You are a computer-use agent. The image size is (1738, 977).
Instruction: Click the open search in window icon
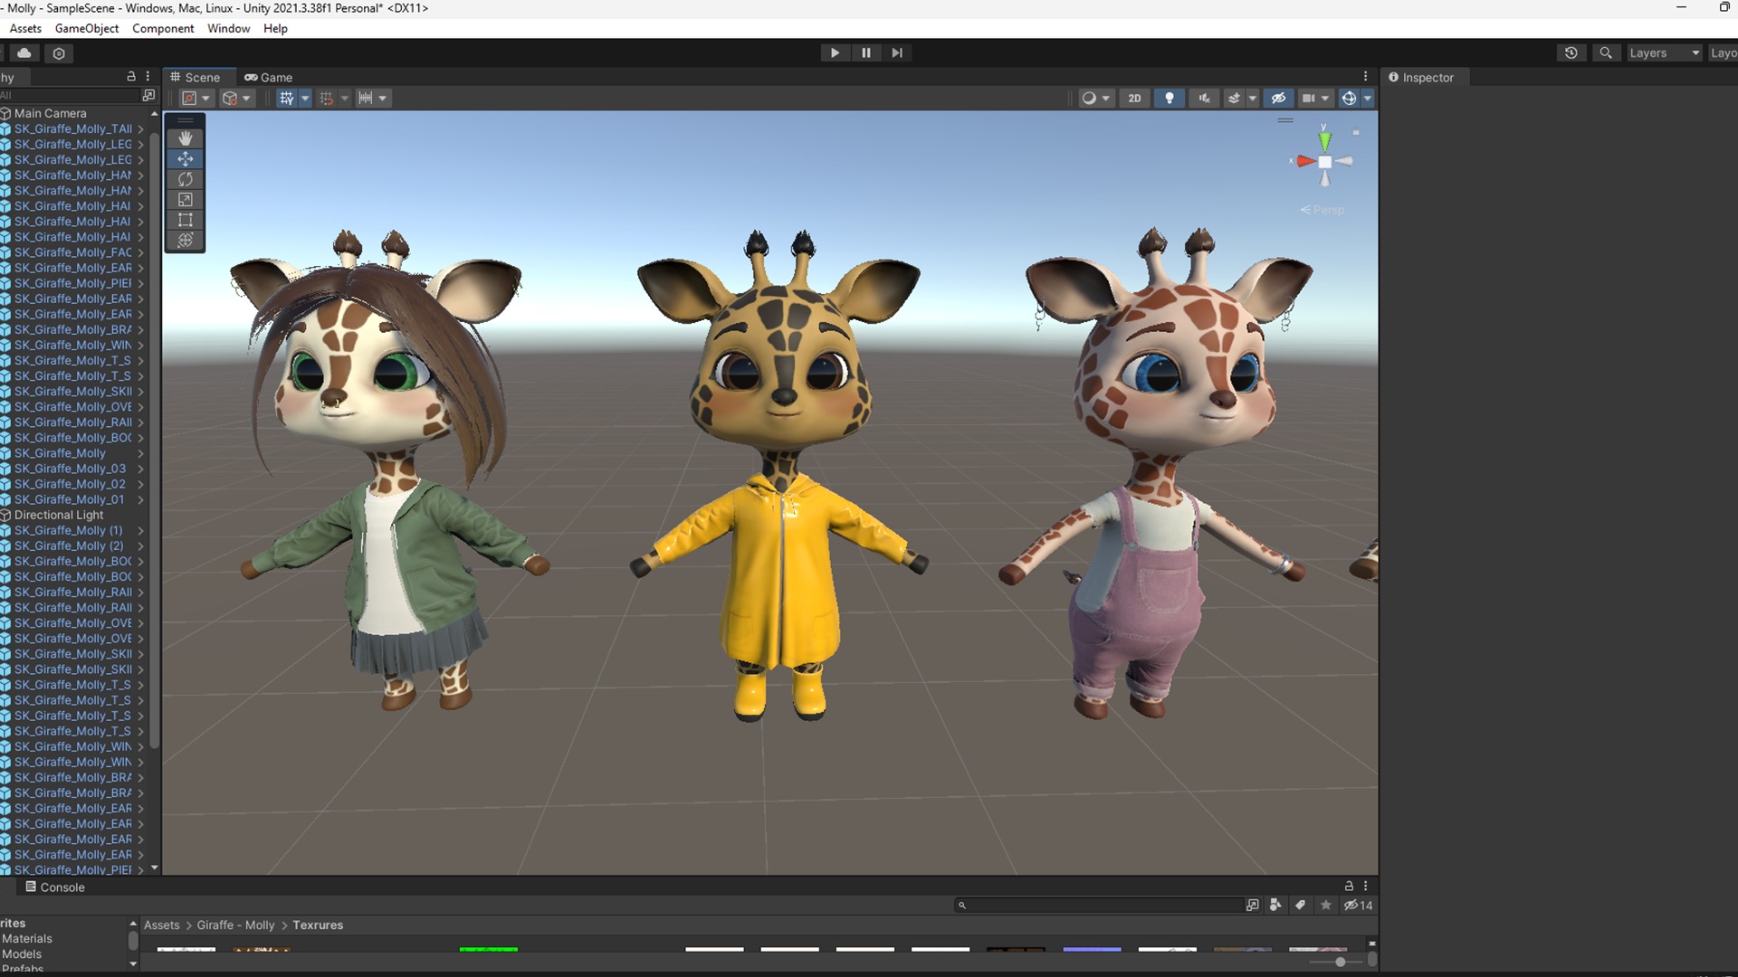click(x=1252, y=905)
